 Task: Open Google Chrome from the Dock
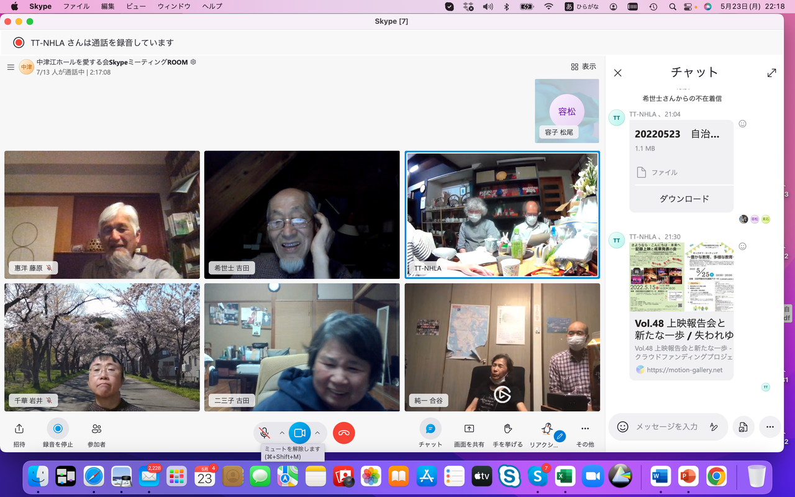(716, 476)
